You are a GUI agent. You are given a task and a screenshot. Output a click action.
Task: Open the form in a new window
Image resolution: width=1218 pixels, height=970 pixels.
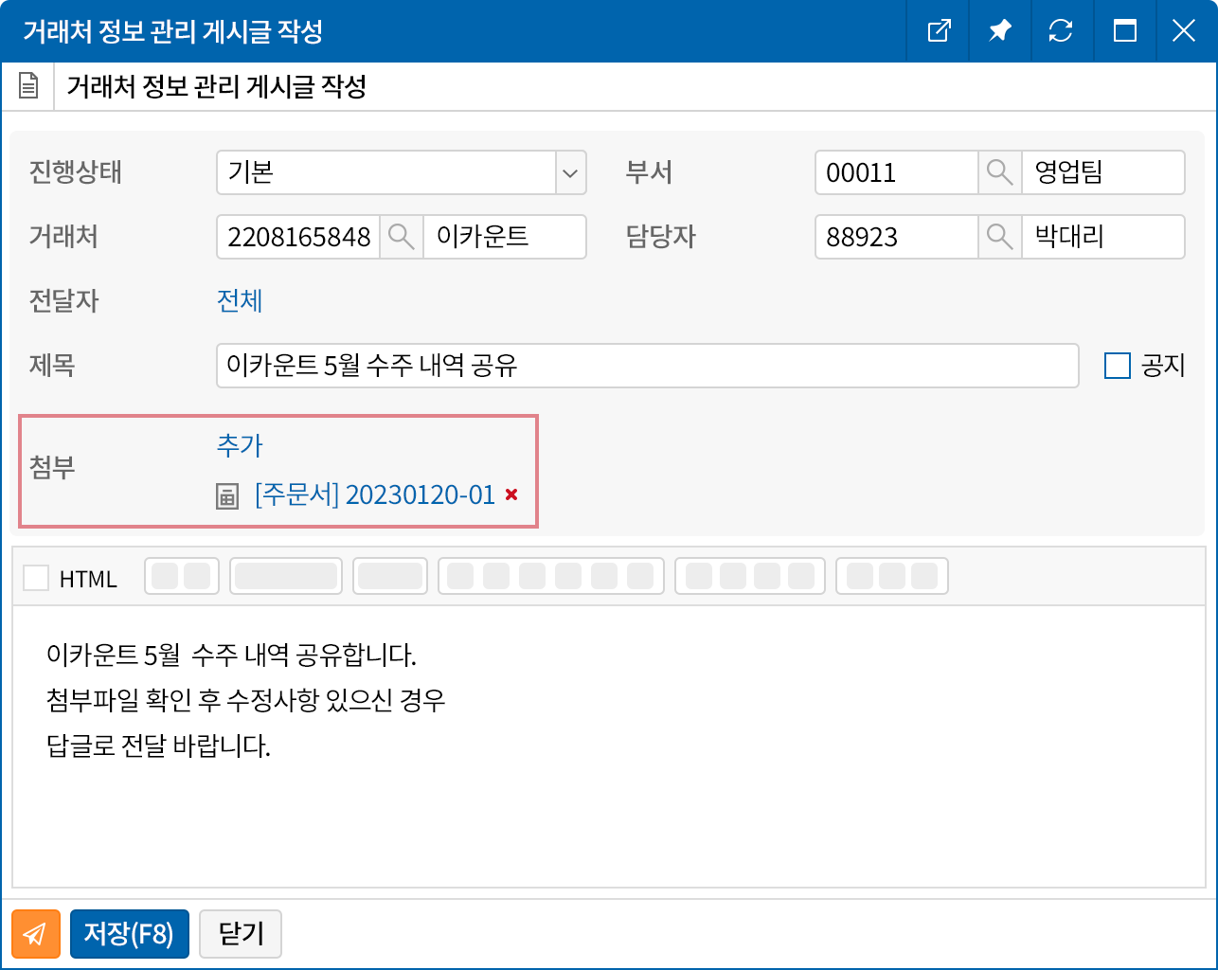(939, 31)
